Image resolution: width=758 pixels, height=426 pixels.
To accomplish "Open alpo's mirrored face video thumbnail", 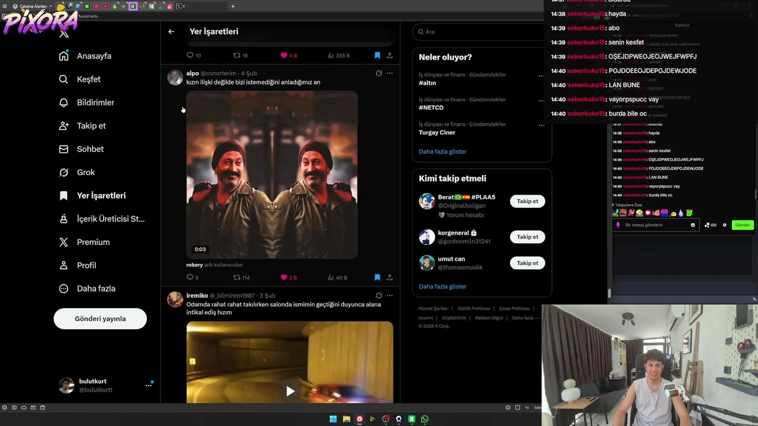I will [272, 175].
